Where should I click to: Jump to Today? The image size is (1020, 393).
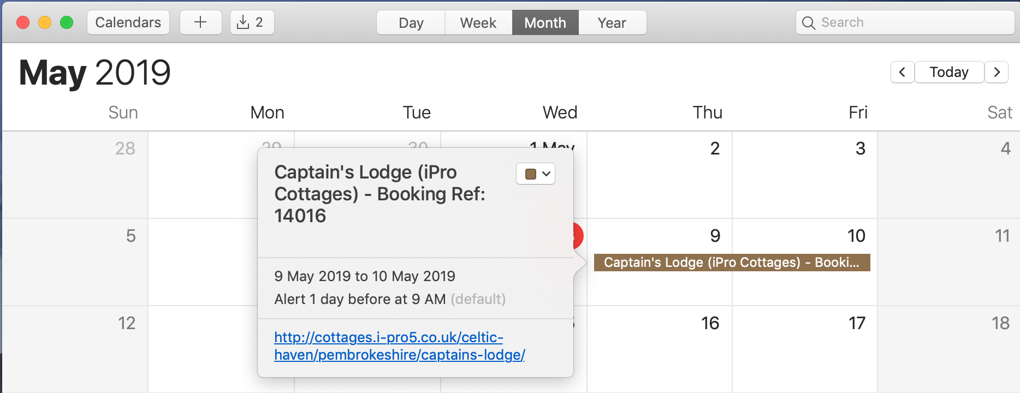pos(949,72)
